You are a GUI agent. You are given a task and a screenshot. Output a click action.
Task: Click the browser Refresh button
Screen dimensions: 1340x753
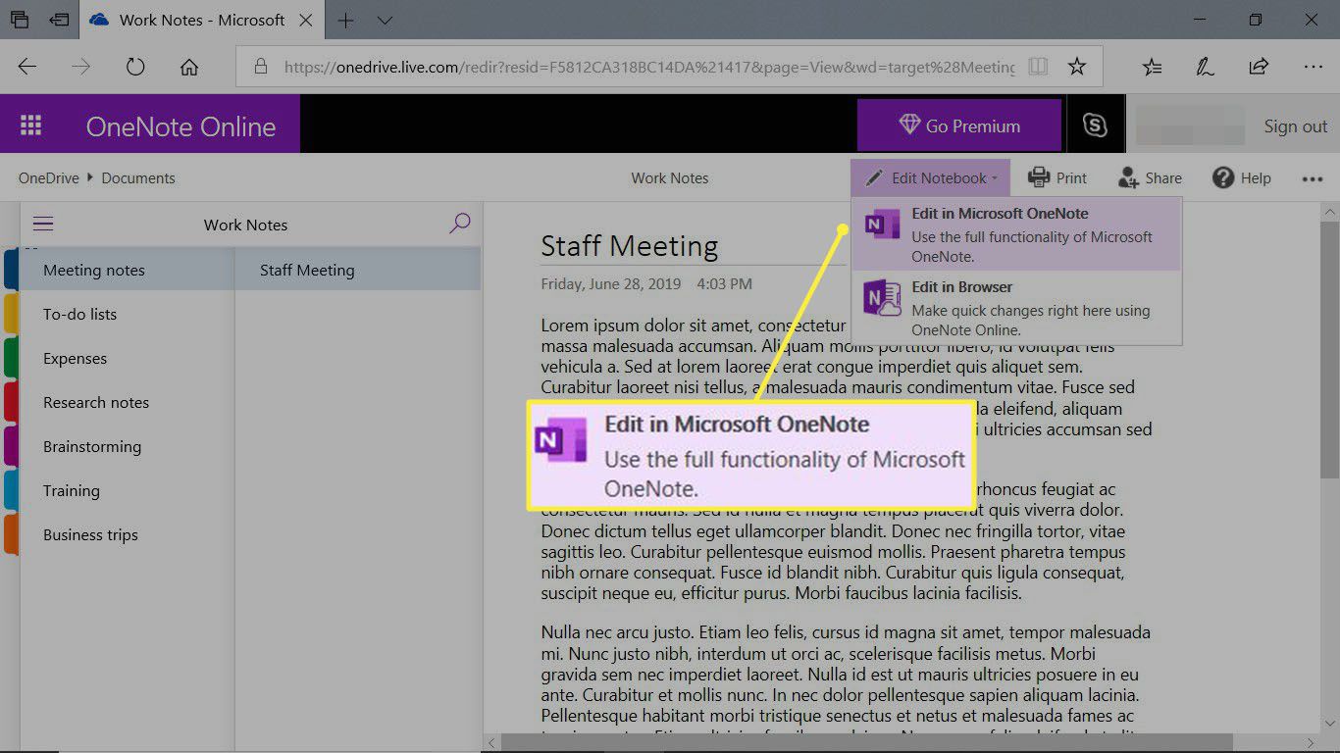(135, 67)
